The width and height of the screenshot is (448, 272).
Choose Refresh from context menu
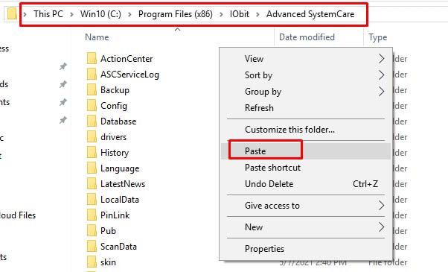point(306,108)
